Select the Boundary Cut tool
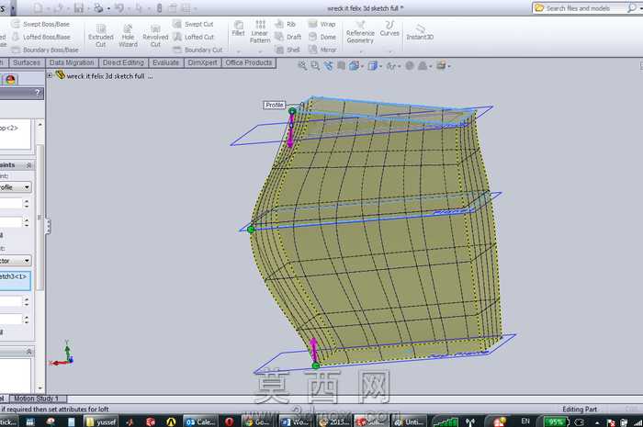 (197, 50)
